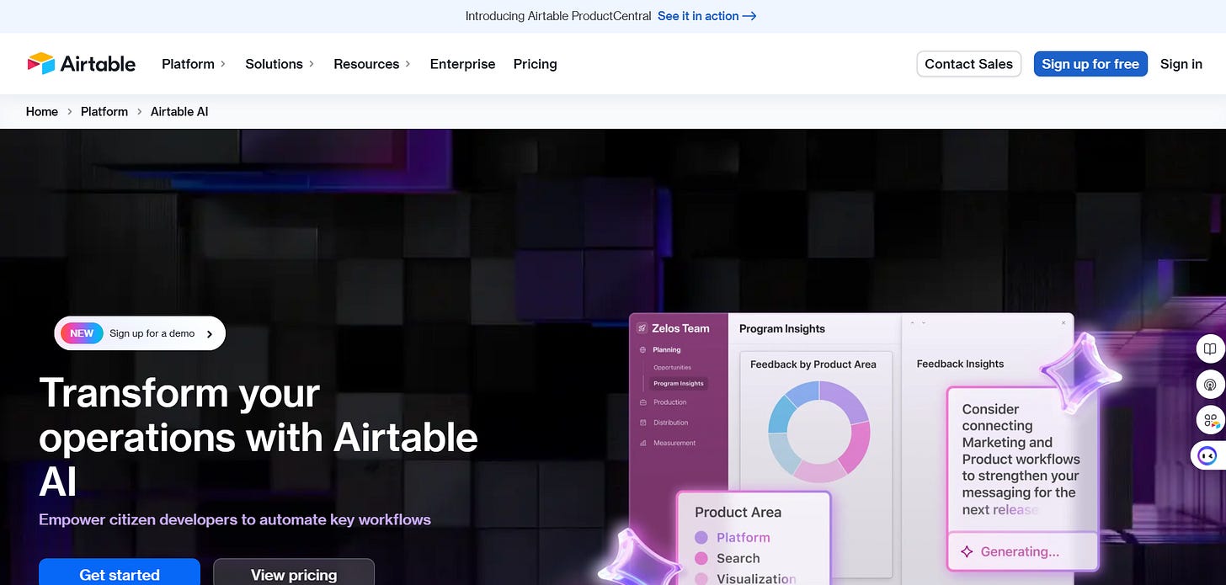
Task: Open the chatbot face assistant button
Action: (x=1208, y=455)
